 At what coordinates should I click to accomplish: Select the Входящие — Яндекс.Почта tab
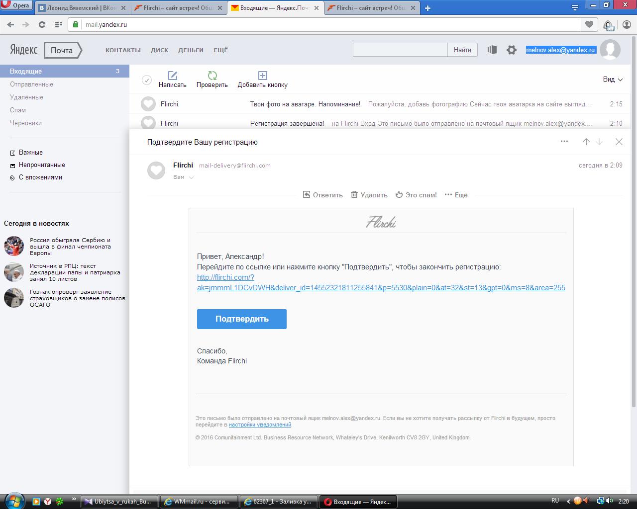pyautogui.click(x=275, y=8)
